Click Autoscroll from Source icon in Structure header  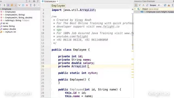(x=30, y=1)
